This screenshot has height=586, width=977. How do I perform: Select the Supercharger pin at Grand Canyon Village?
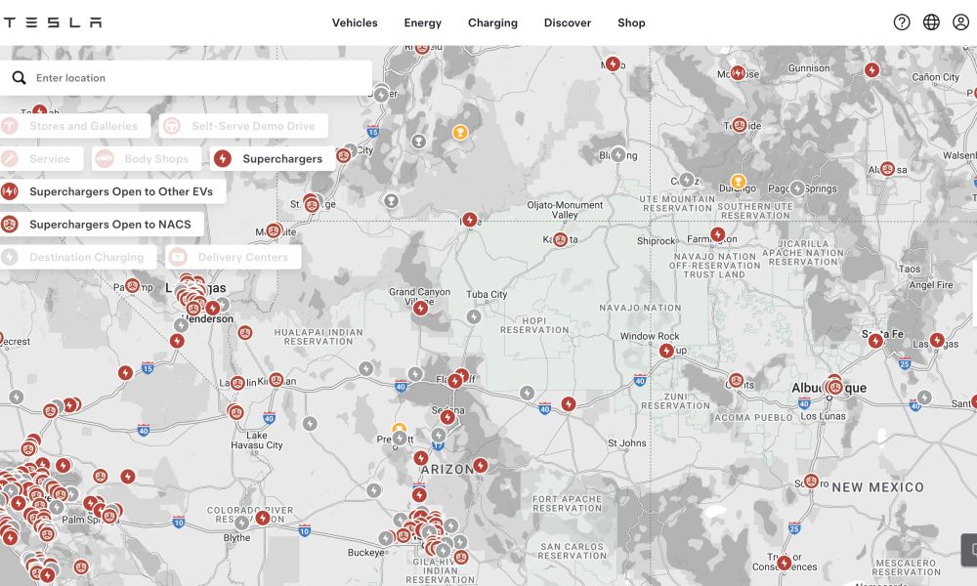point(420,308)
